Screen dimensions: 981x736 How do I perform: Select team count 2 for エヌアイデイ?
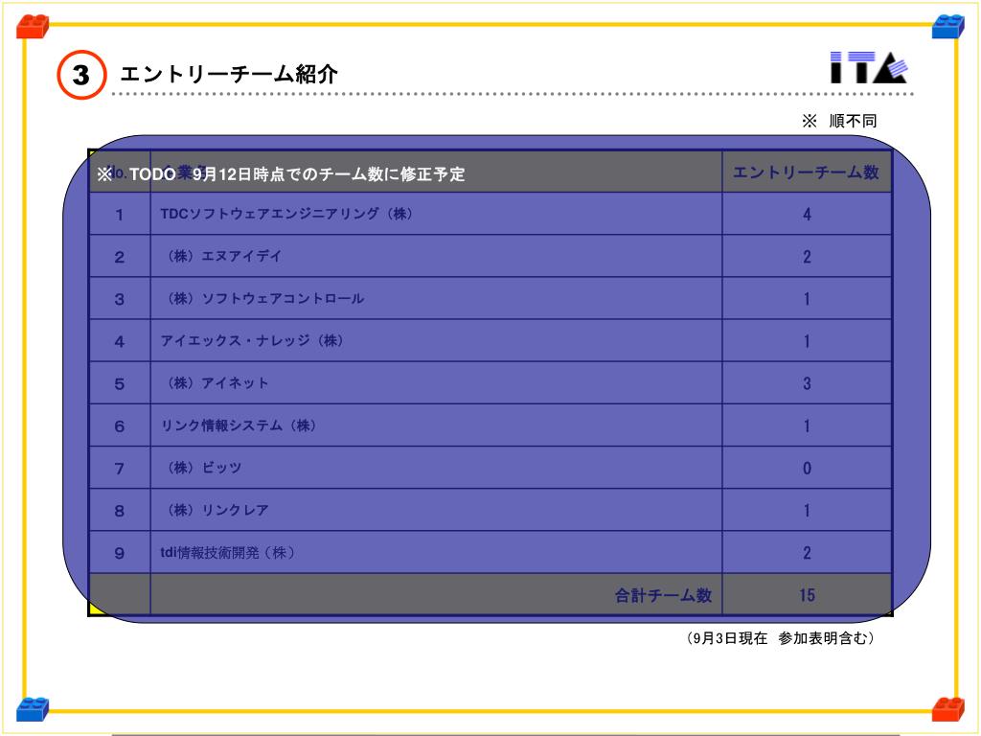coord(807,257)
